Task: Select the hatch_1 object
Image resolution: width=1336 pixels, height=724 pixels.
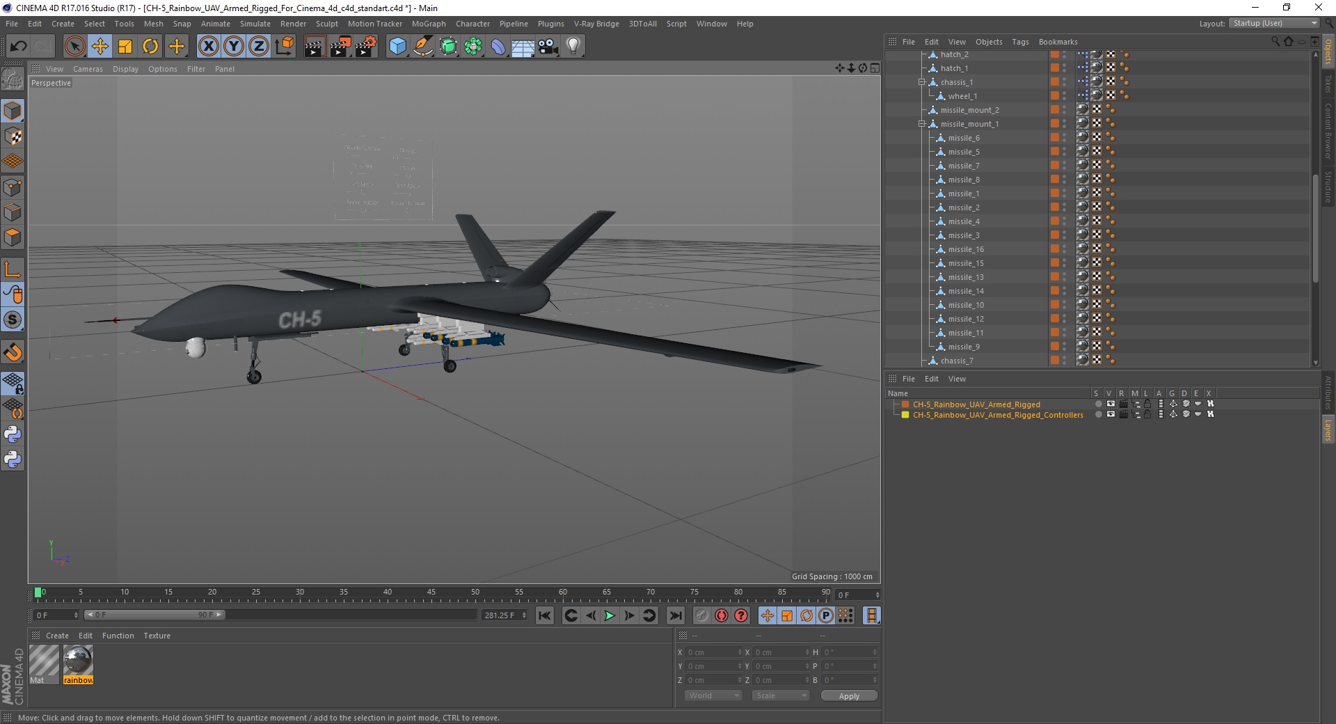Action: click(954, 68)
